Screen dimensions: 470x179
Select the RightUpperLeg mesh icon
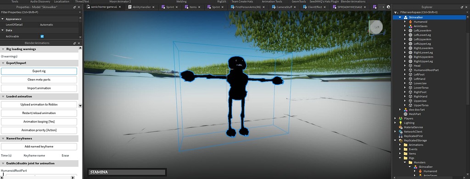tap(410, 61)
